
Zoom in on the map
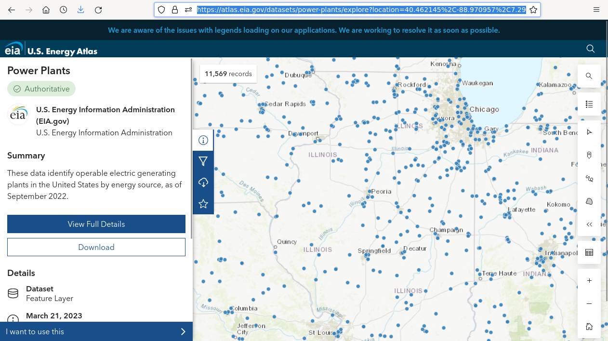point(589,281)
